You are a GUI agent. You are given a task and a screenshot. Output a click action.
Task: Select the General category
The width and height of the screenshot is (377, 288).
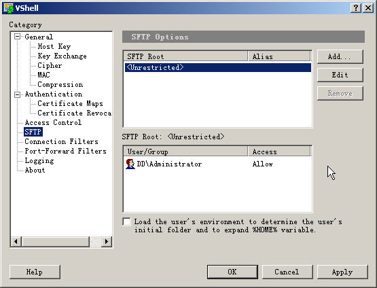(x=39, y=37)
